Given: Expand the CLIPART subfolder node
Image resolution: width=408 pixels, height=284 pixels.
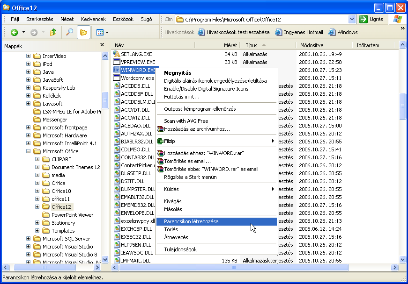Looking at the screenshot, I should click(37, 159).
